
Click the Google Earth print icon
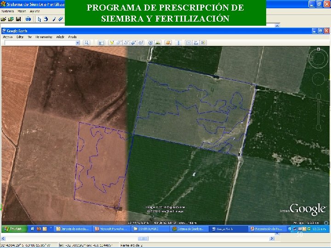click(196, 43)
